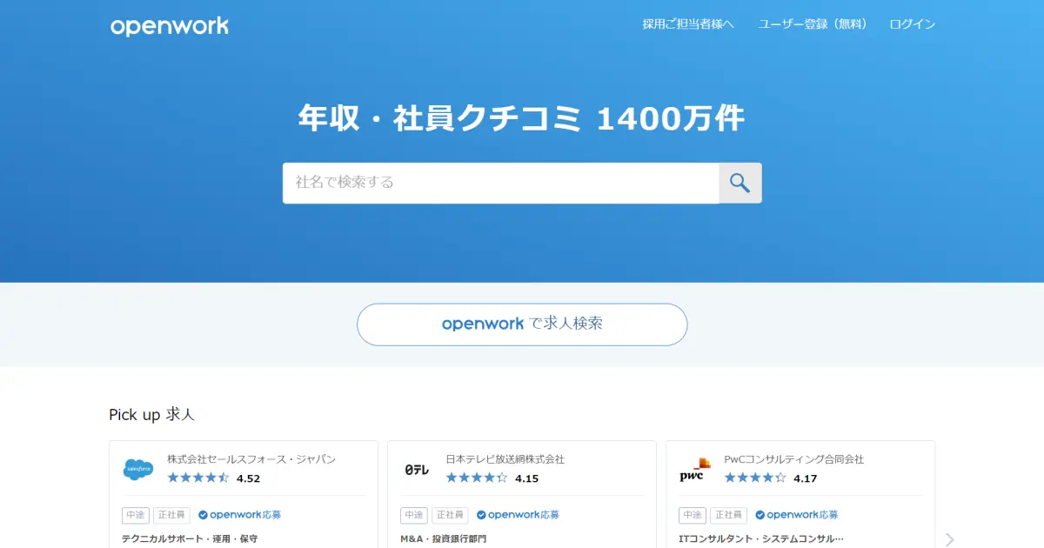Click openwork応募 badge on Salesforce card
Image resolution: width=1044 pixels, height=548 pixels.
click(240, 515)
